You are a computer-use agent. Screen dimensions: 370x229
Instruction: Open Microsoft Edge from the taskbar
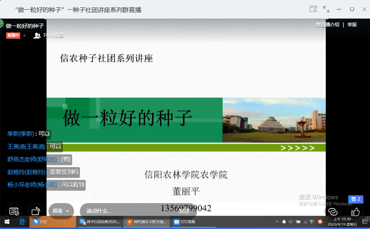[x=23, y=222]
